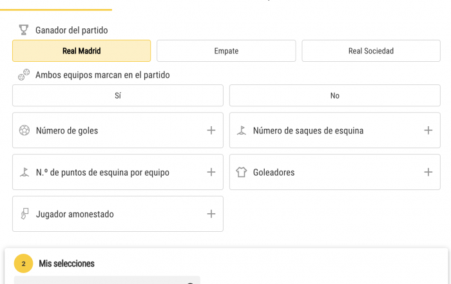
Task: Deselect the Real Madrid winner option
Action: click(81, 51)
